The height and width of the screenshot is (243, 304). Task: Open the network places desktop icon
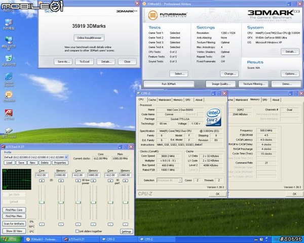pos(9,43)
